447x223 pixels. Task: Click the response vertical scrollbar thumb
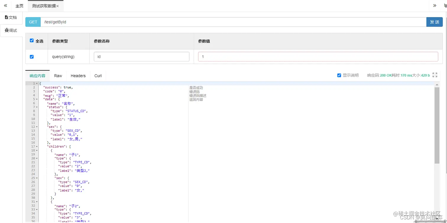(437, 125)
